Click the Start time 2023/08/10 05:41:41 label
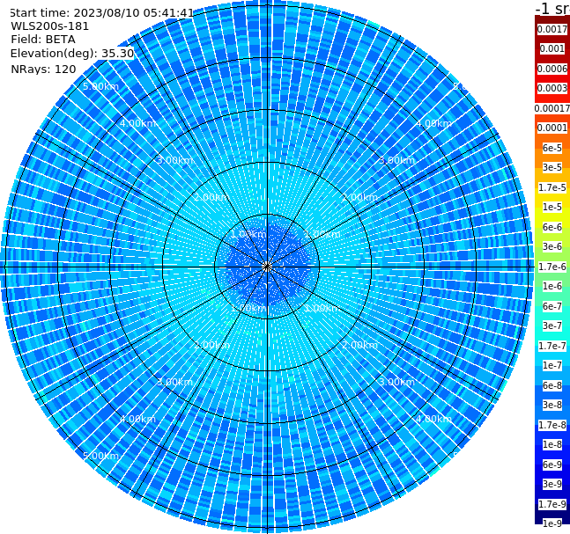The image size is (570, 534). coord(101,13)
